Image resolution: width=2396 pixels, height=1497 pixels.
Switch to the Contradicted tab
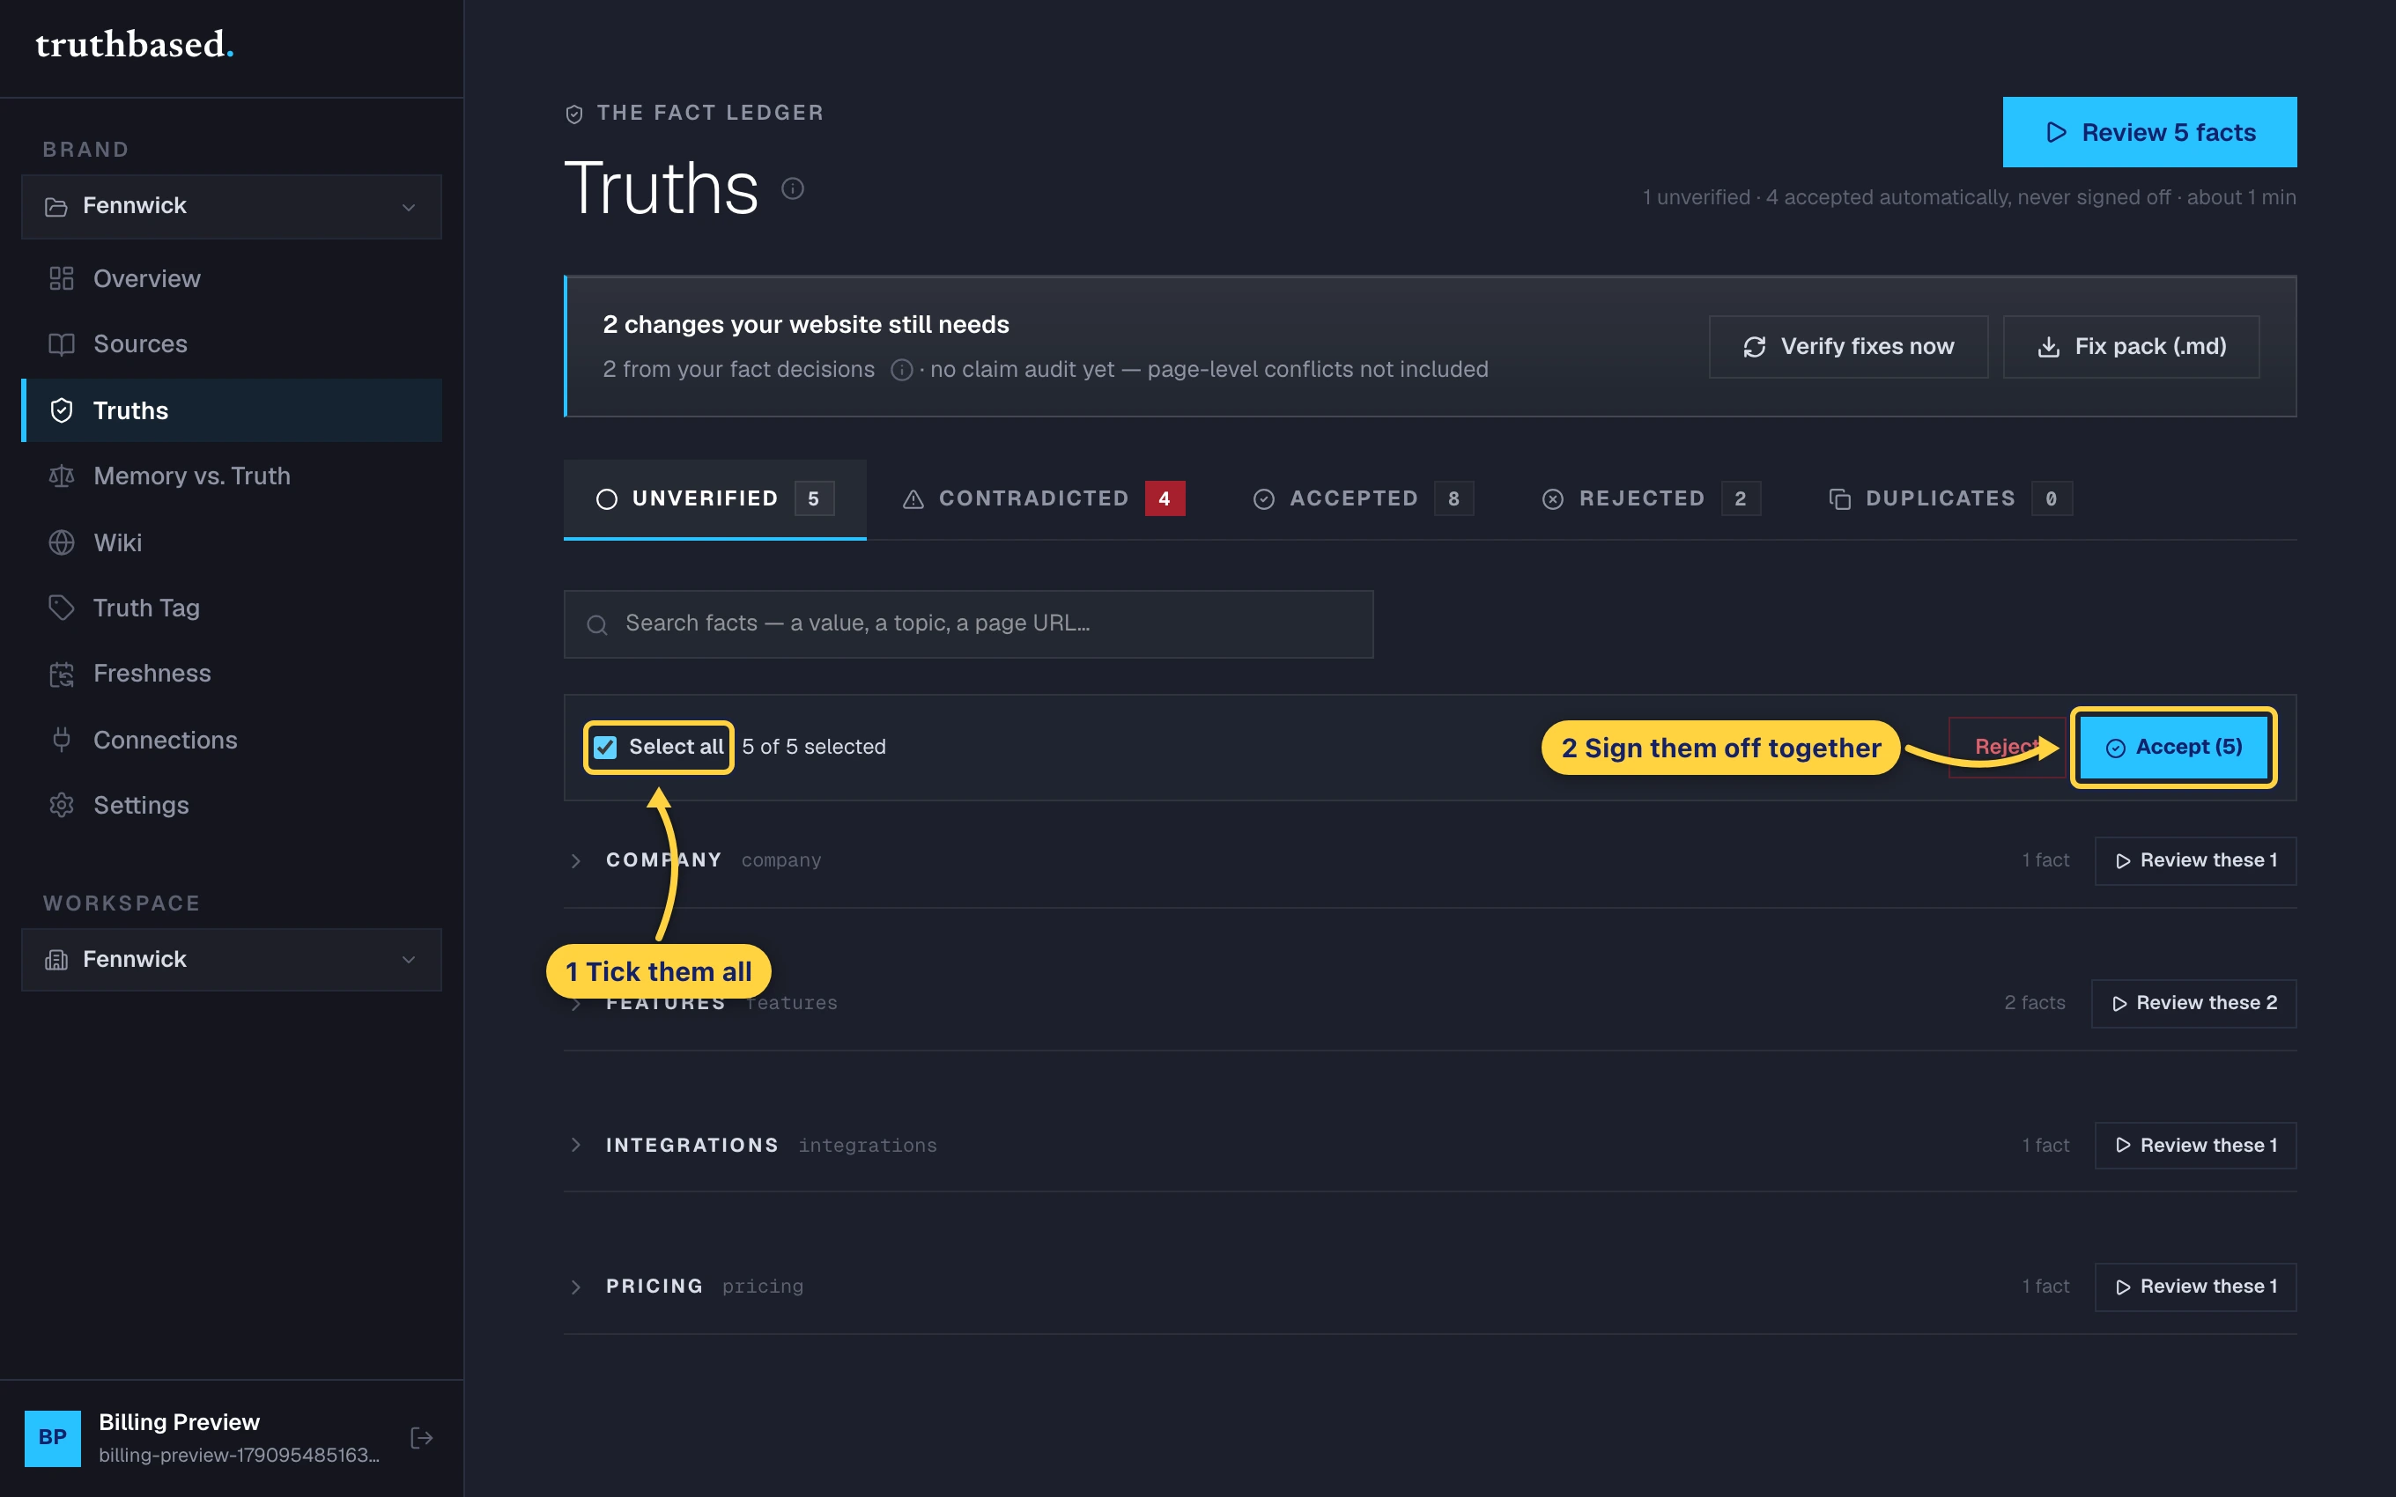[1044, 498]
